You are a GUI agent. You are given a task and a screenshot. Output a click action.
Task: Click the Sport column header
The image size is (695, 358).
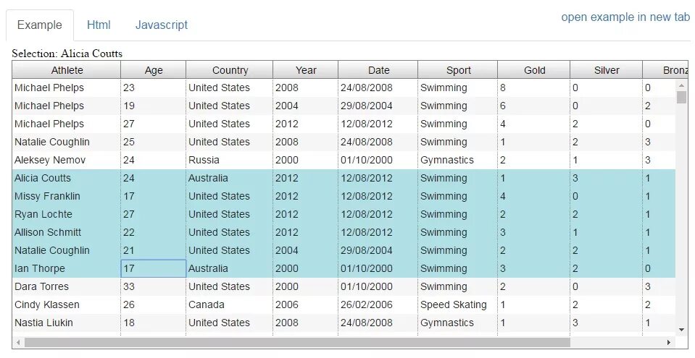pos(458,70)
